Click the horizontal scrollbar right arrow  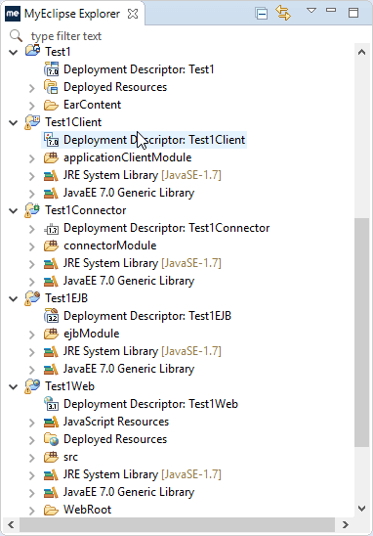coord(345,524)
